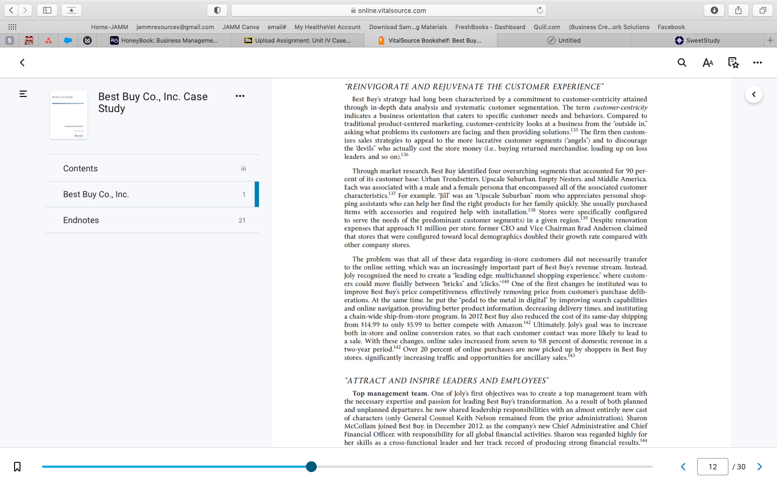
Task: Click the page number field
Action: [713, 467]
